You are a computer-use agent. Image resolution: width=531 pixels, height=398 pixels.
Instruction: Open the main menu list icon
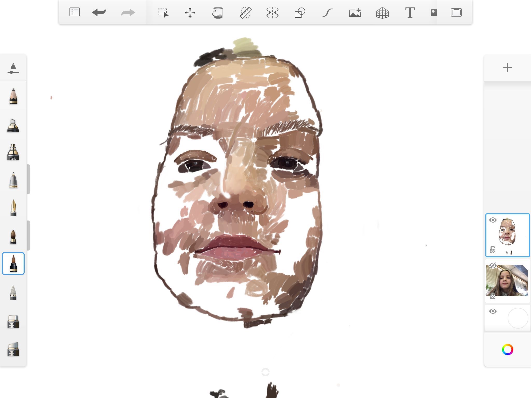[74, 12]
